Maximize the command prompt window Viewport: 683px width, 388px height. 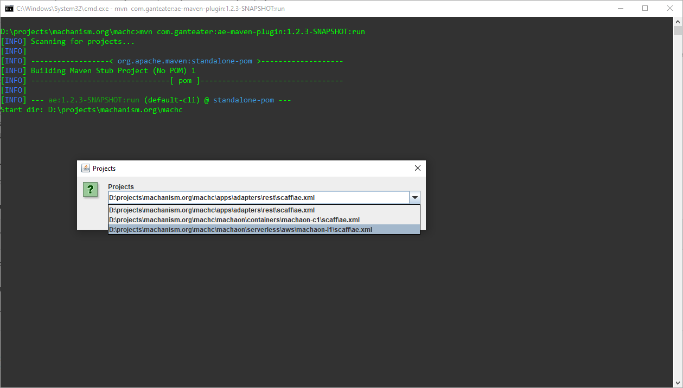pos(644,8)
